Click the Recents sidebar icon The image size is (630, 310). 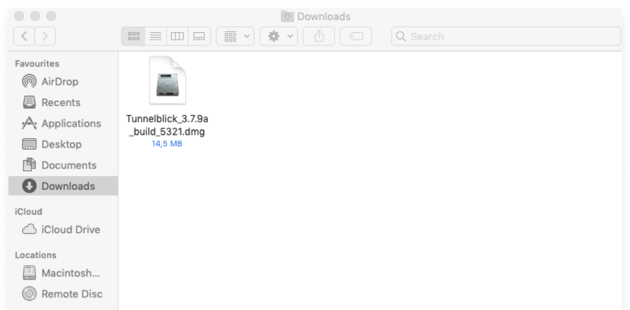coord(29,102)
